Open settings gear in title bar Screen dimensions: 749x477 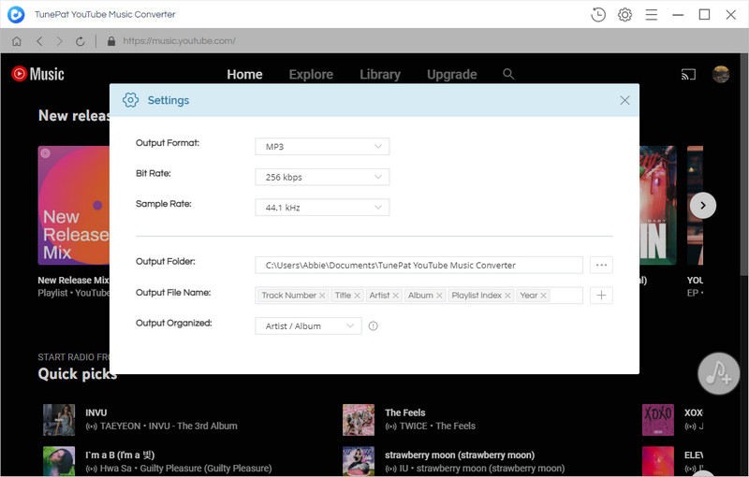pos(624,15)
